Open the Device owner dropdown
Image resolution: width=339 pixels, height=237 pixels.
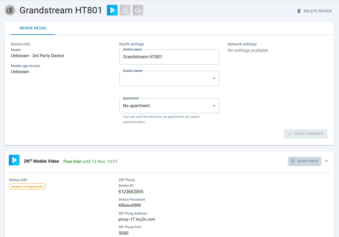click(x=169, y=78)
